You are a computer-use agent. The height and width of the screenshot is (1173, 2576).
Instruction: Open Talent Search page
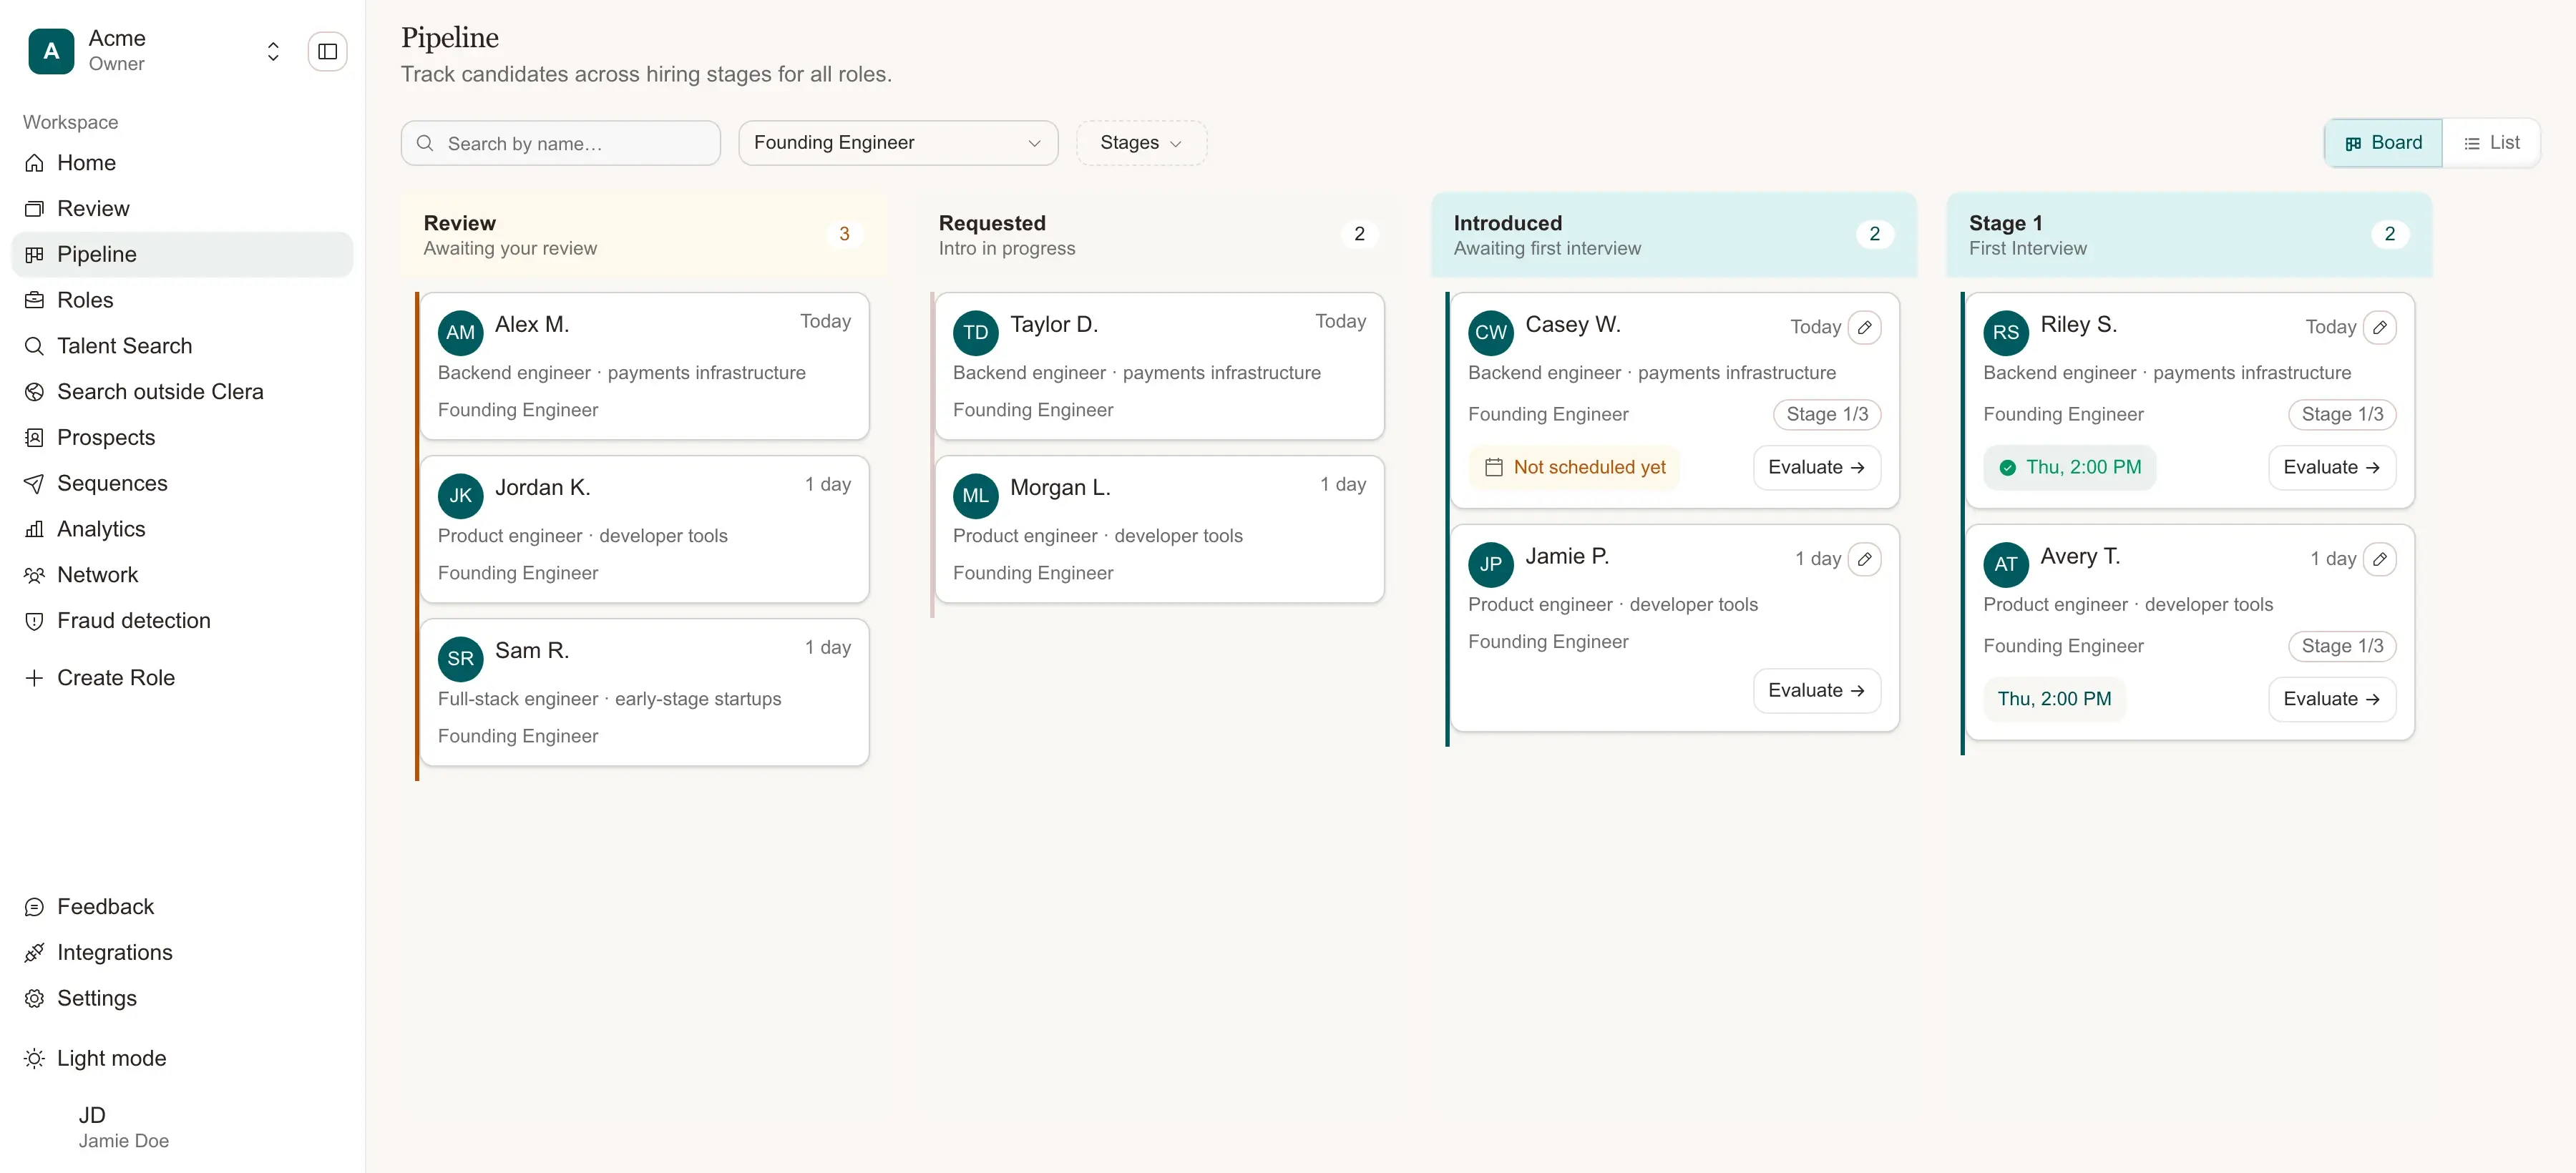182,345
